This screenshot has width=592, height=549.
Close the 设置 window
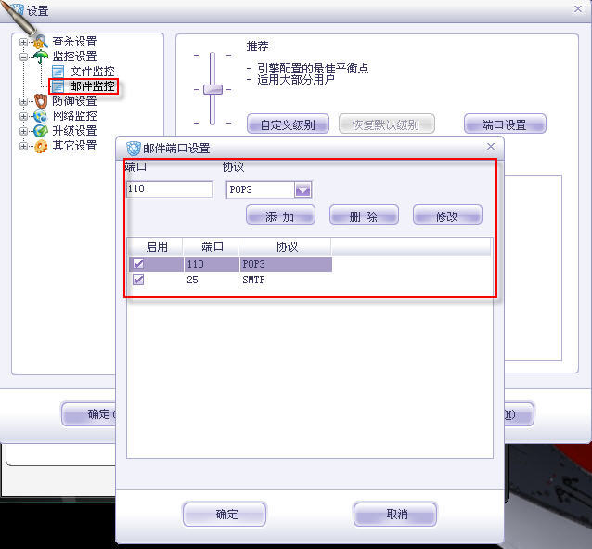[x=578, y=8]
